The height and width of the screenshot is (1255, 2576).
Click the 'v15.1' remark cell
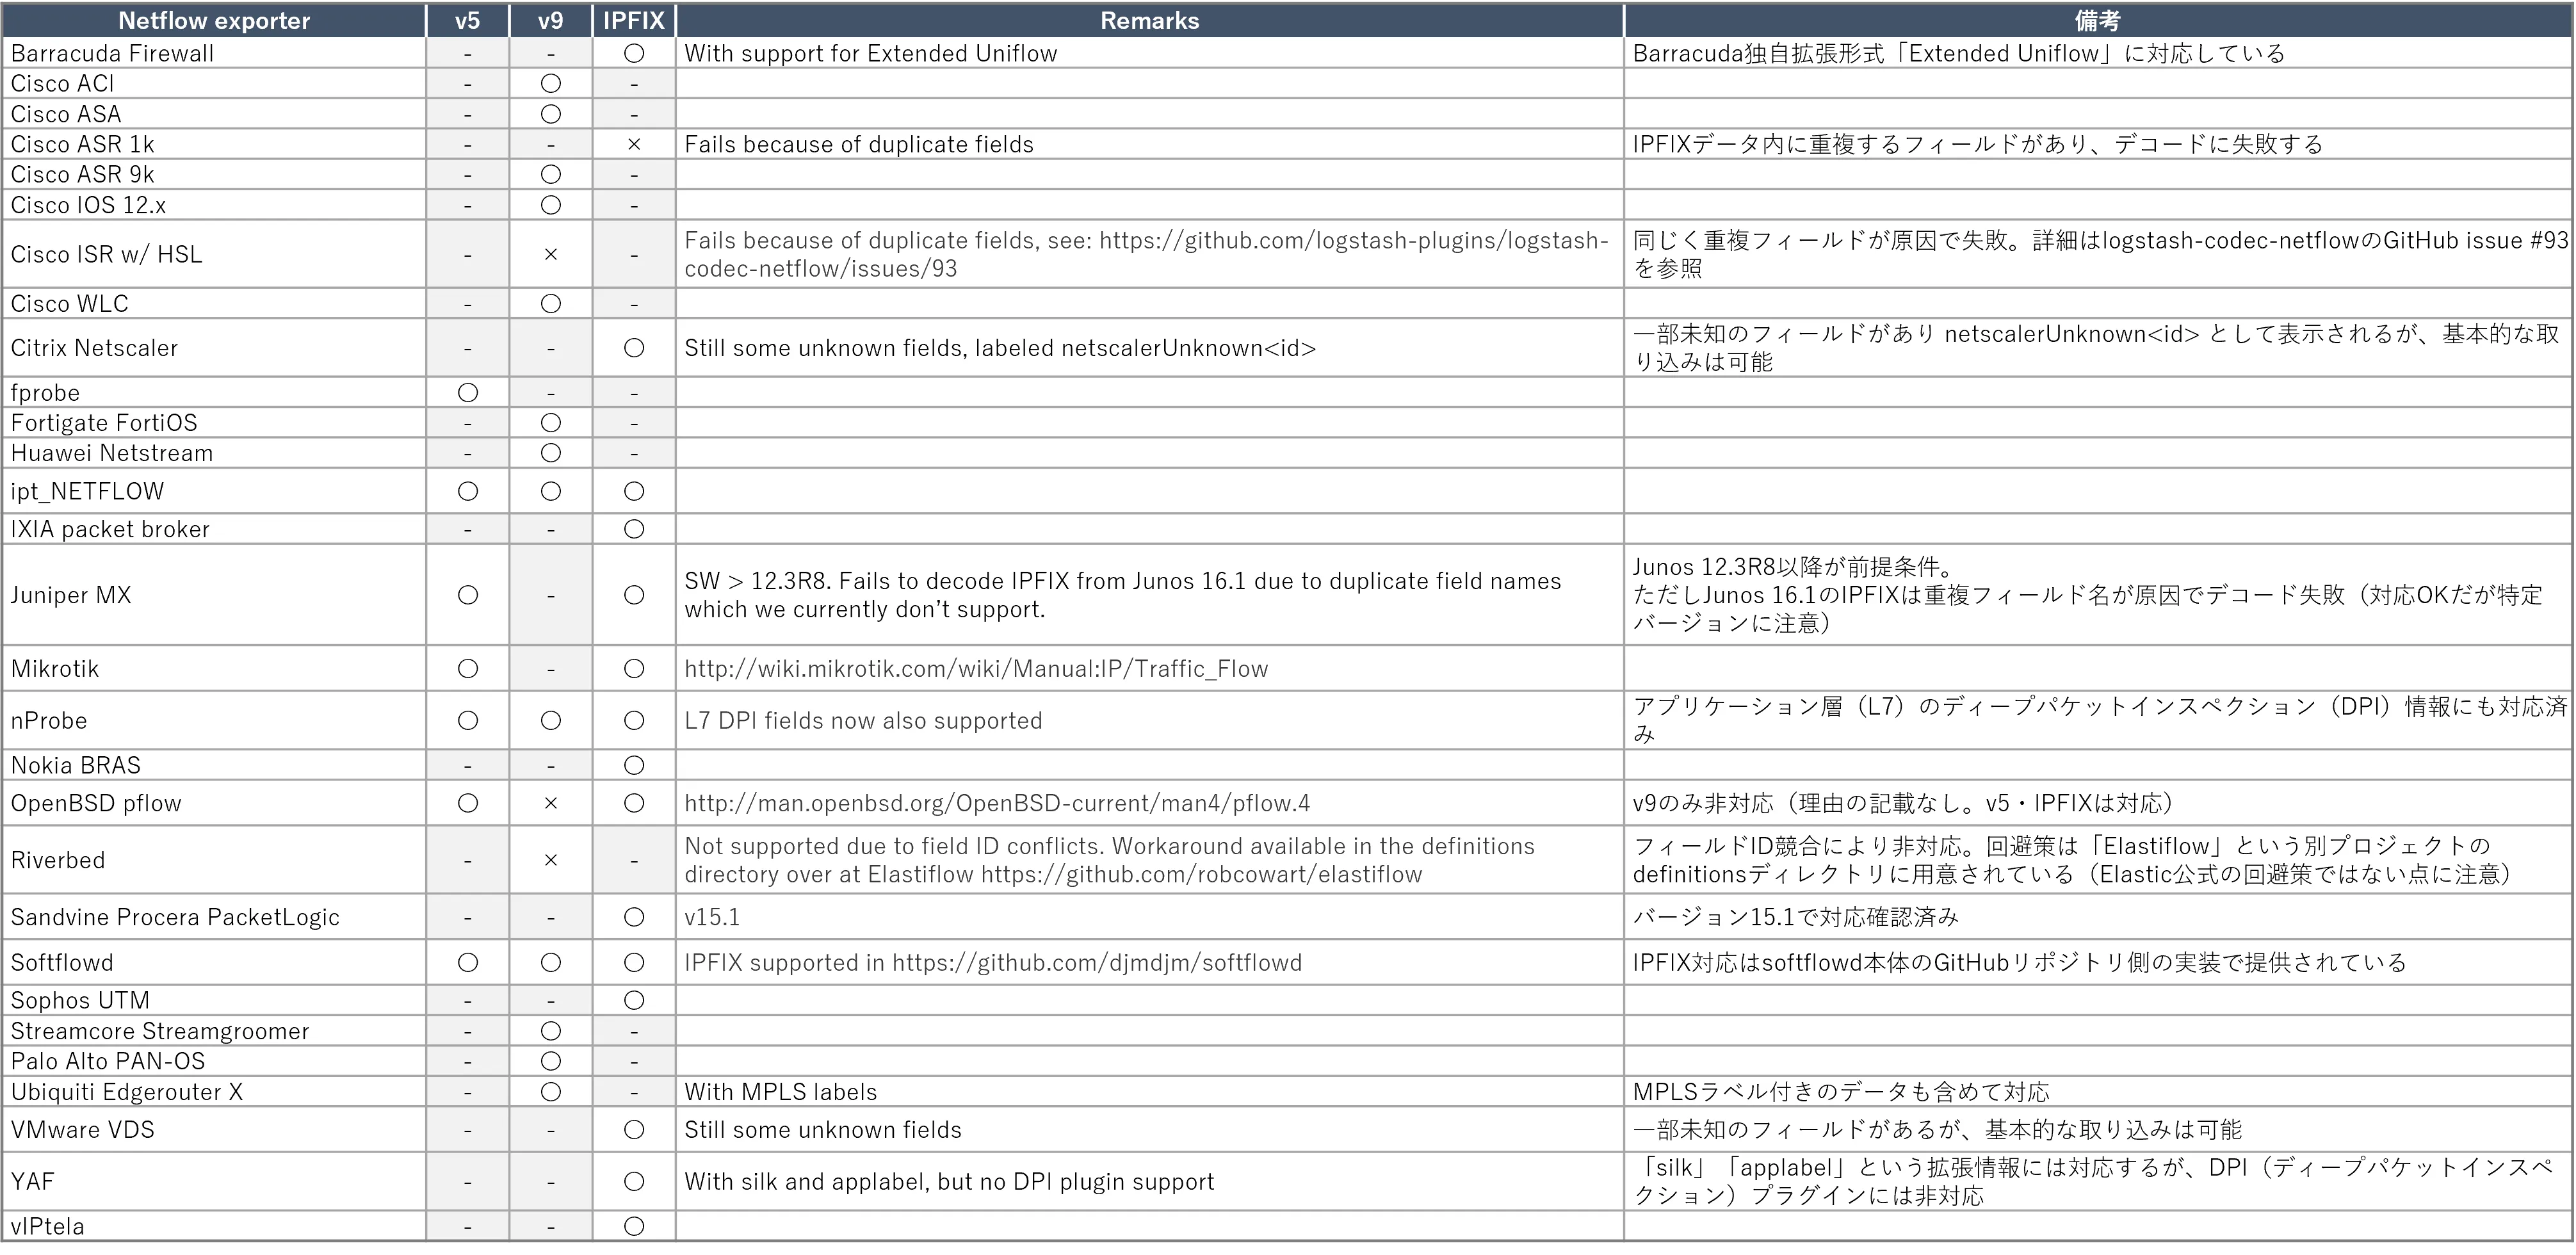[x=1149, y=917]
